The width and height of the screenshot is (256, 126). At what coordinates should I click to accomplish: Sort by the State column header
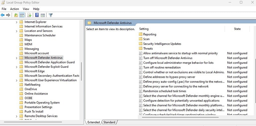point(237,29)
